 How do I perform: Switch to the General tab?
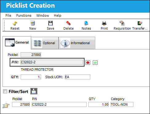(17, 43)
